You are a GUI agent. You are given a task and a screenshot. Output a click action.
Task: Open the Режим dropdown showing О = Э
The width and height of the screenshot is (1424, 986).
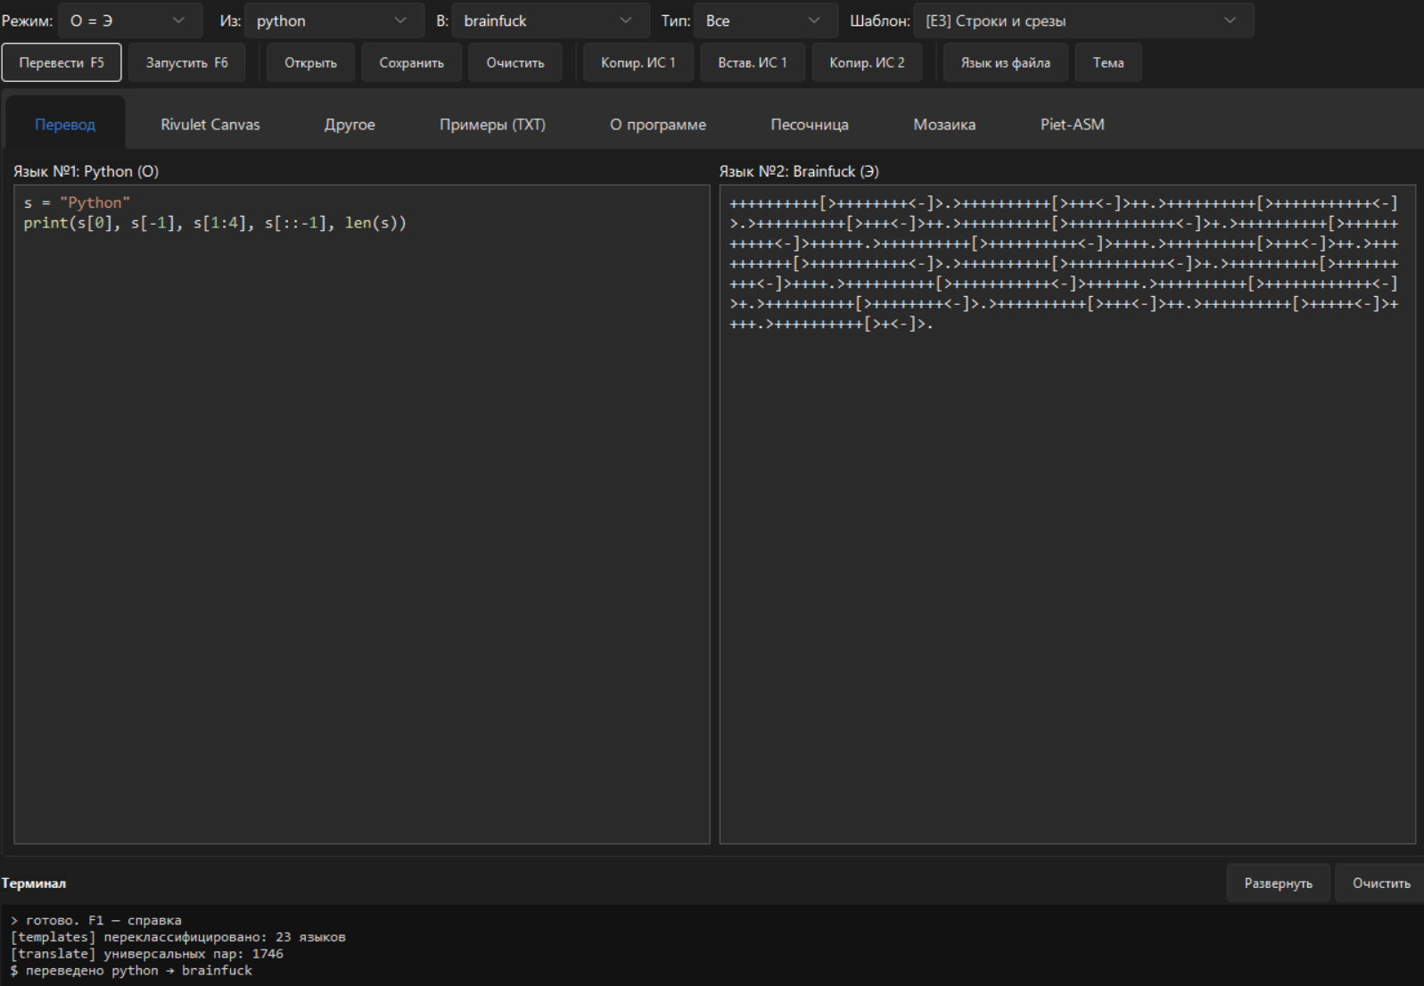click(x=130, y=21)
